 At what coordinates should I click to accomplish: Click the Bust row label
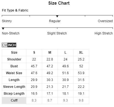(14, 66)
